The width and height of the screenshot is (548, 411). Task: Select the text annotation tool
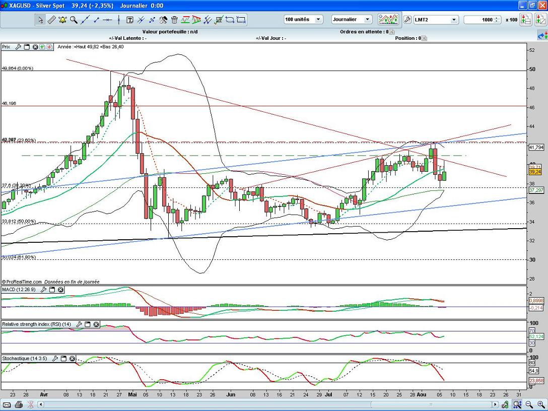(x=129, y=20)
